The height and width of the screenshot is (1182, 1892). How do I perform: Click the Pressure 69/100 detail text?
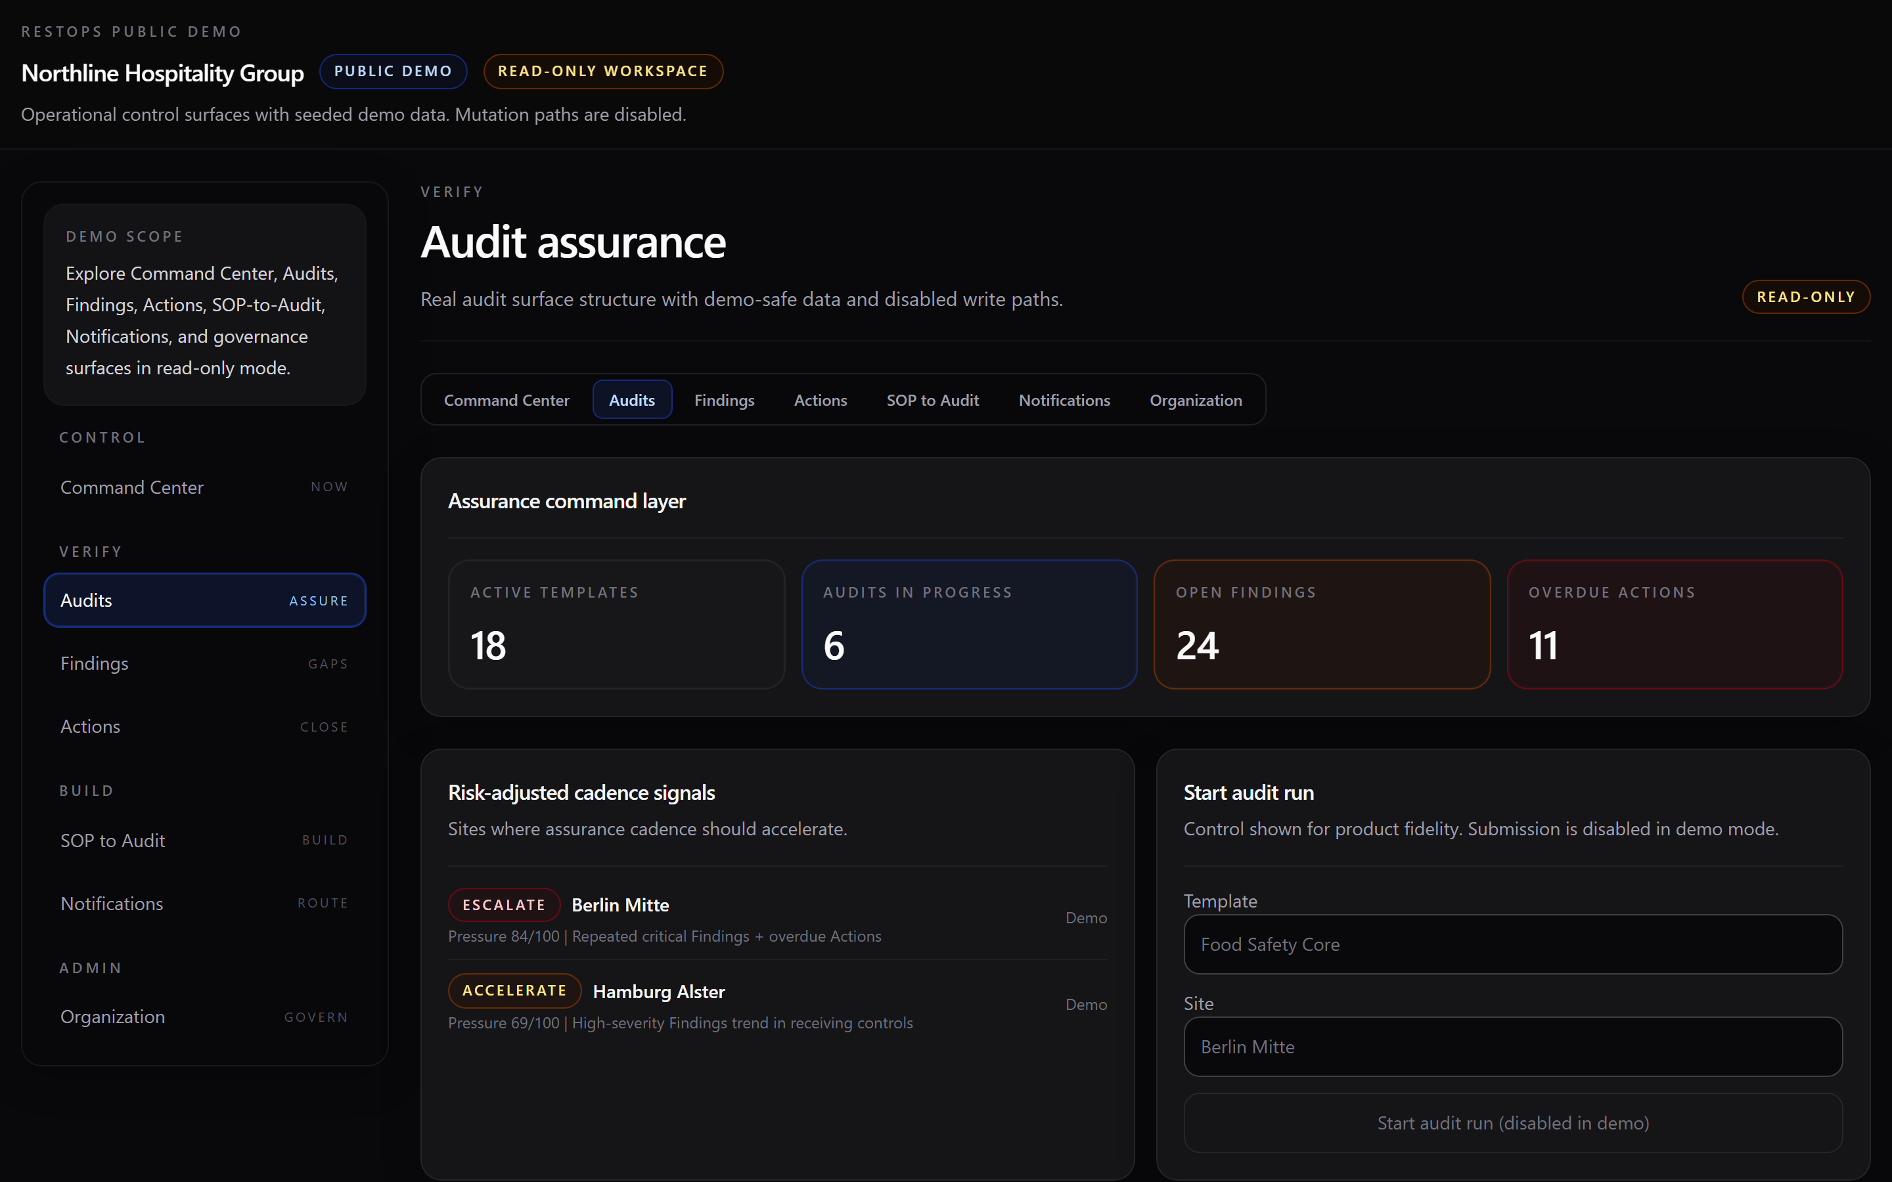point(680,1023)
